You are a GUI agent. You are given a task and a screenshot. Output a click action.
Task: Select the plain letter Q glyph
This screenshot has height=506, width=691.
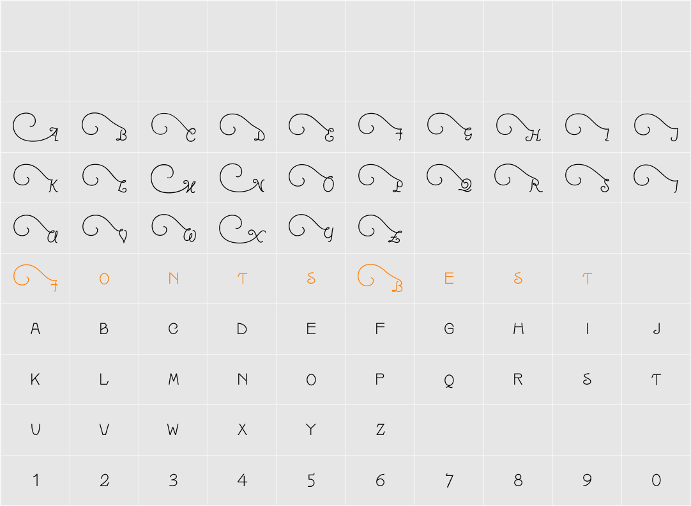click(x=449, y=380)
